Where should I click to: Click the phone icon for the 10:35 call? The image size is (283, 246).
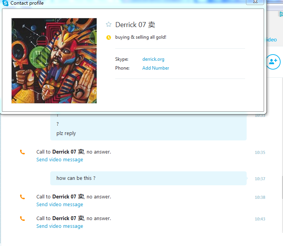tap(22, 152)
